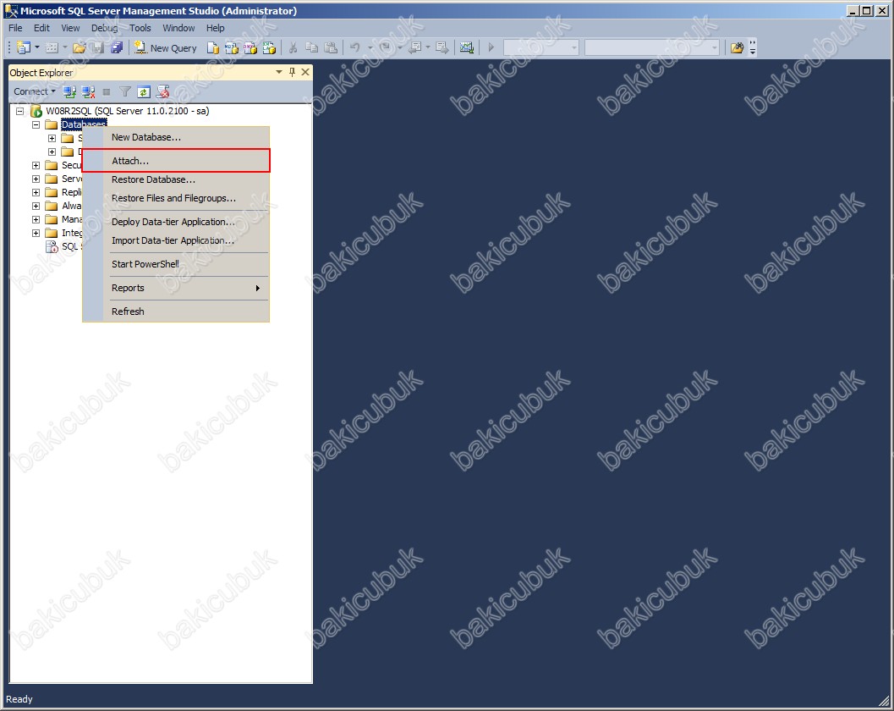
Task: Click the Start Debugging play icon
Action: (x=491, y=48)
